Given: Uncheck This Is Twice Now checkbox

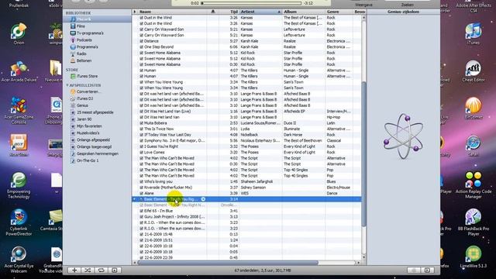Looking at the screenshot, I should point(141,129).
